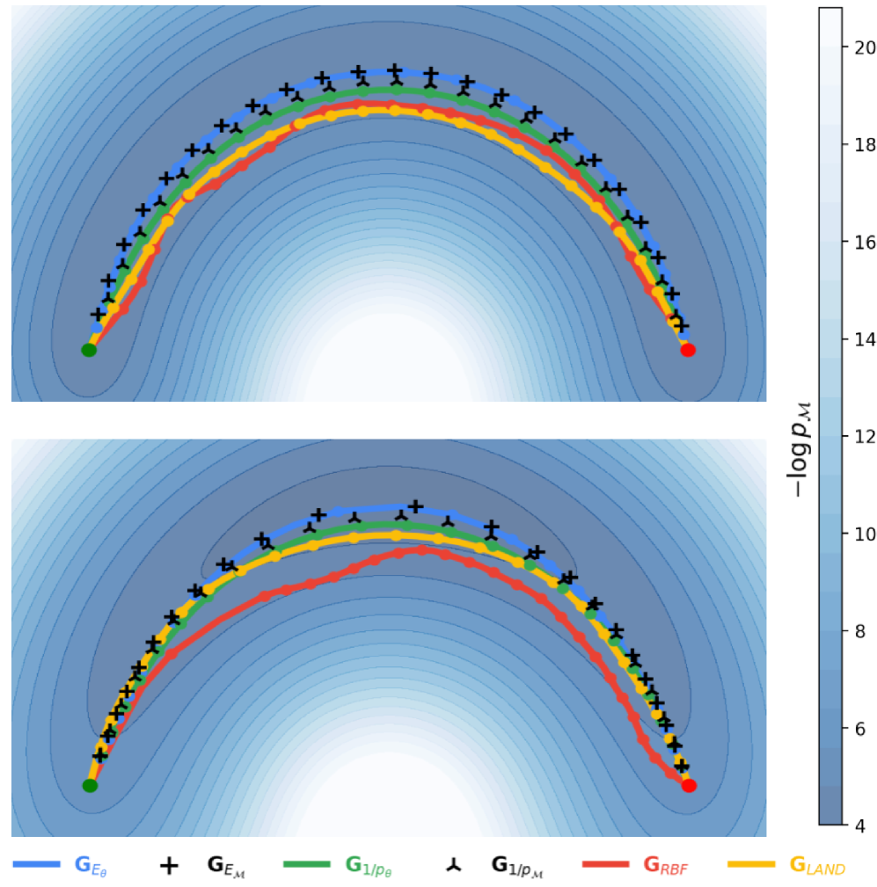Viewport: 877px width, 887px height.
Task: Click the green G_1/pθ legend label
Action: pyautogui.click(x=369, y=866)
